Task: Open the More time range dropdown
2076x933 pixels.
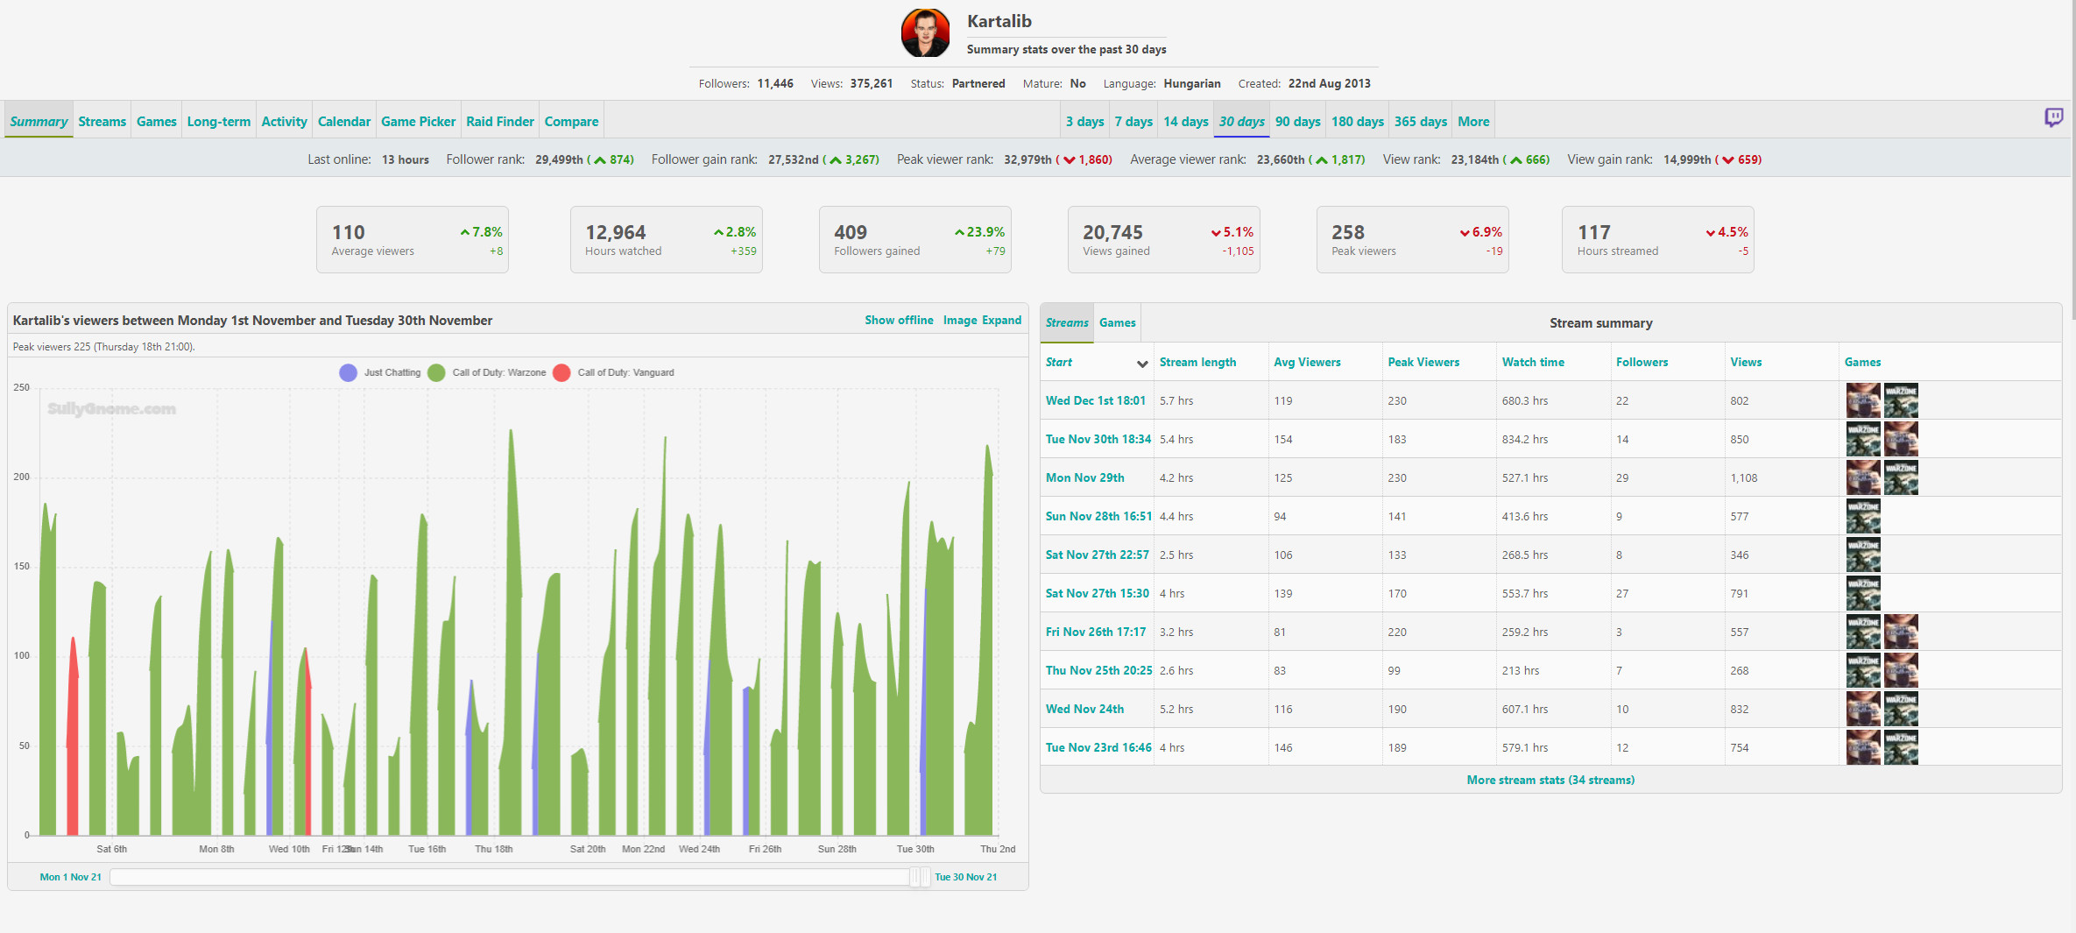Action: (x=1472, y=122)
